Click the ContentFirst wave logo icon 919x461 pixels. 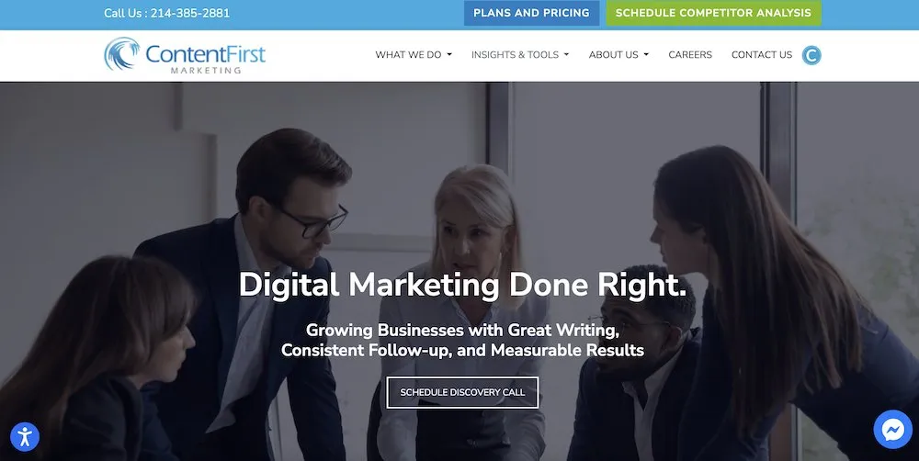click(122, 54)
